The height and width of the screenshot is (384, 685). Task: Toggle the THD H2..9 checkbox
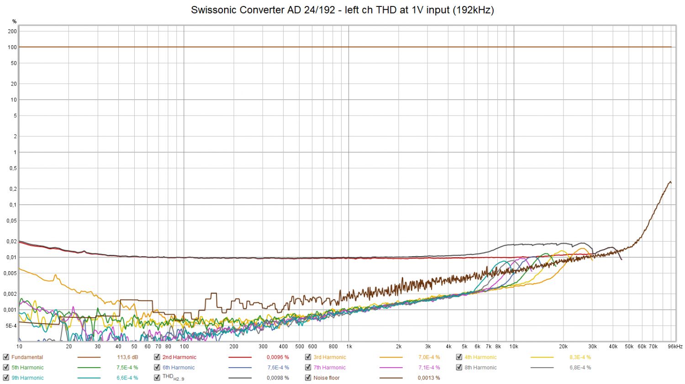pos(157,378)
